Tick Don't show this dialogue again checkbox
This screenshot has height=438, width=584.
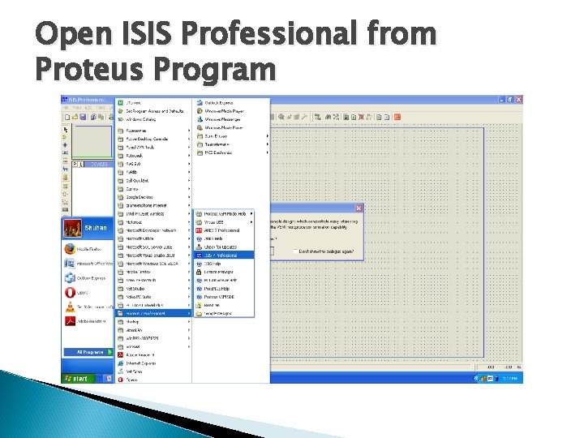coord(296,251)
